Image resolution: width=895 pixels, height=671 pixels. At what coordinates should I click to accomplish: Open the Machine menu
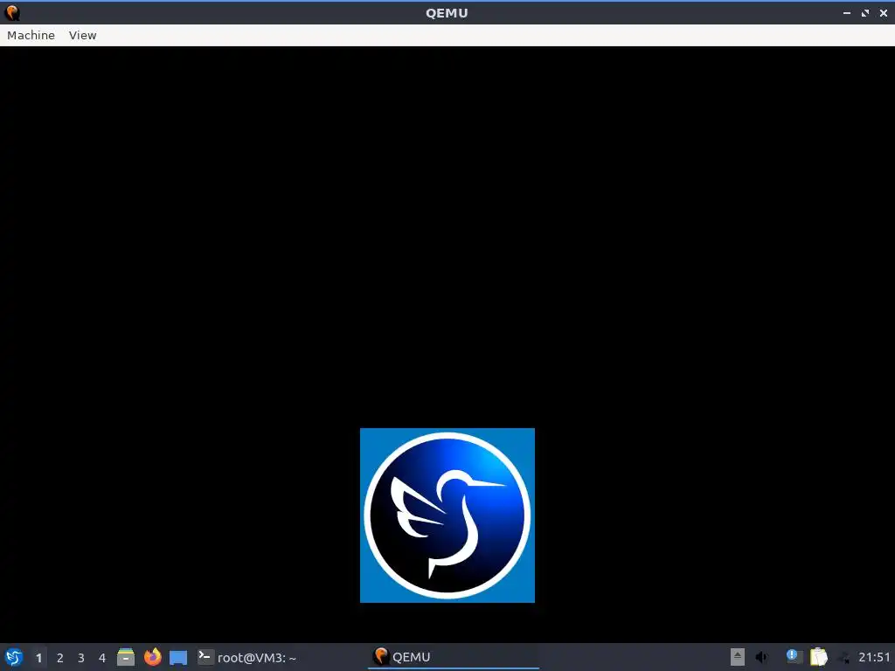(x=31, y=35)
